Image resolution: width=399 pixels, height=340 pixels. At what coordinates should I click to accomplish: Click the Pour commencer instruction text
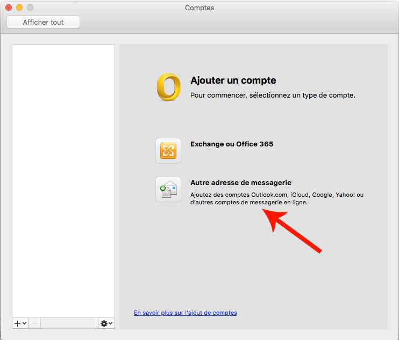coord(273,95)
